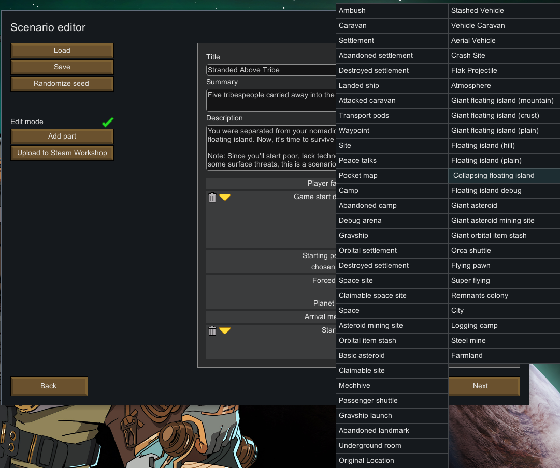Move Game start dialog part down
This screenshot has width=560, height=468.
[x=225, y=197]
